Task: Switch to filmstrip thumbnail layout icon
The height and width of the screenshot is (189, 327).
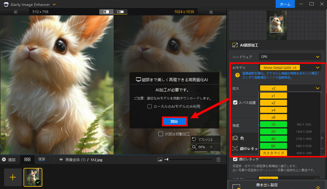Action: point(42,159)
